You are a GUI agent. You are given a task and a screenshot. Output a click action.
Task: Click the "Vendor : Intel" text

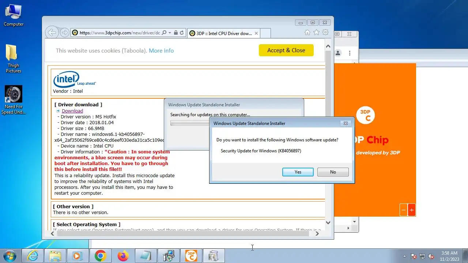pos(68,91)
